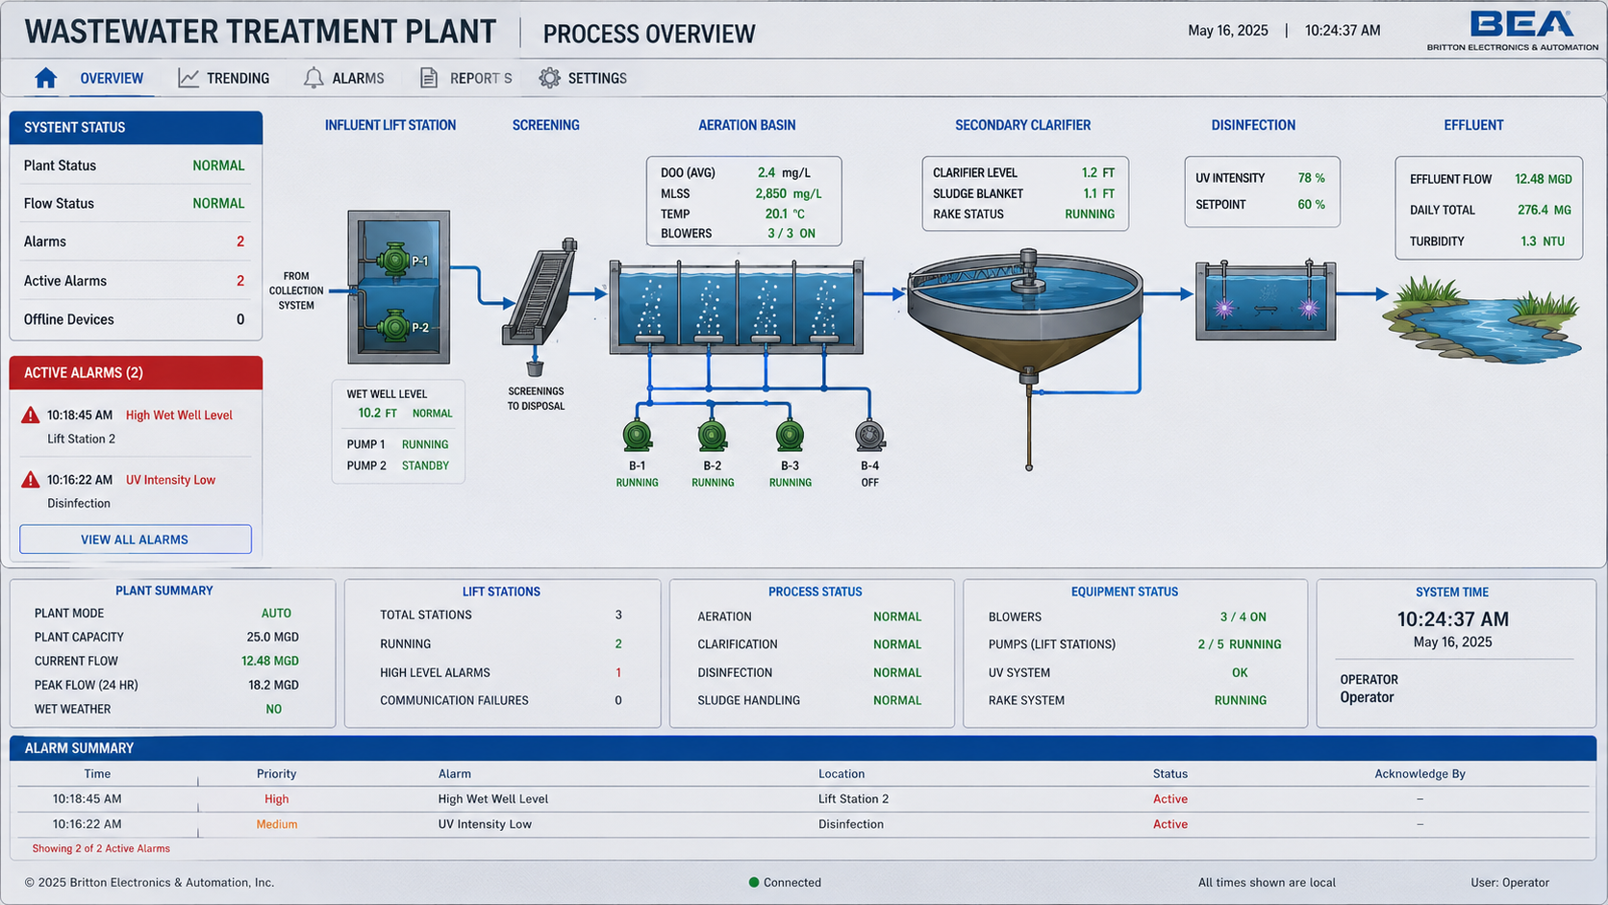Open the UV Intensity Low alarm link
Screen dimensions: 1608x905
click(170, 480)
